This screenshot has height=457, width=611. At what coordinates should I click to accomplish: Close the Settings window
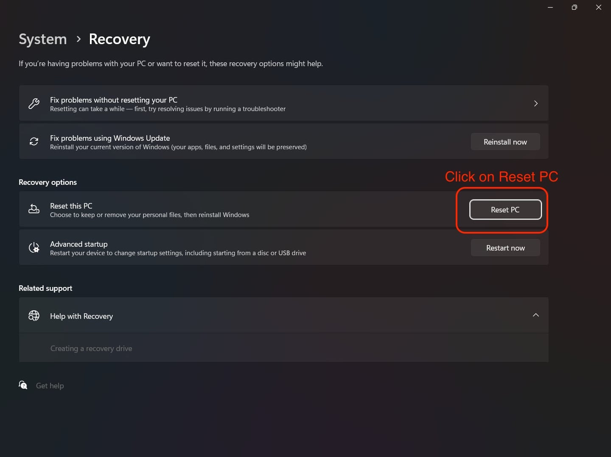pos(599,7)
